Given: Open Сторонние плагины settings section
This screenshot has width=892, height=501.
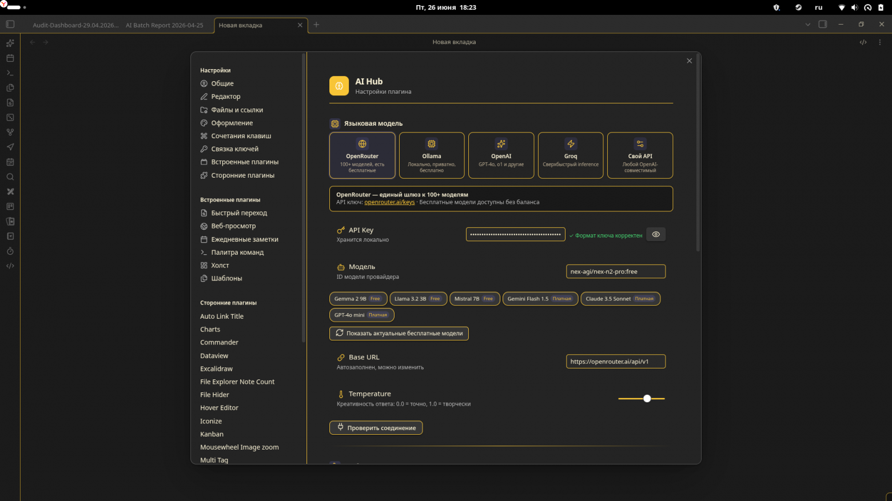Looking at the screenshot, I should 237,175.
